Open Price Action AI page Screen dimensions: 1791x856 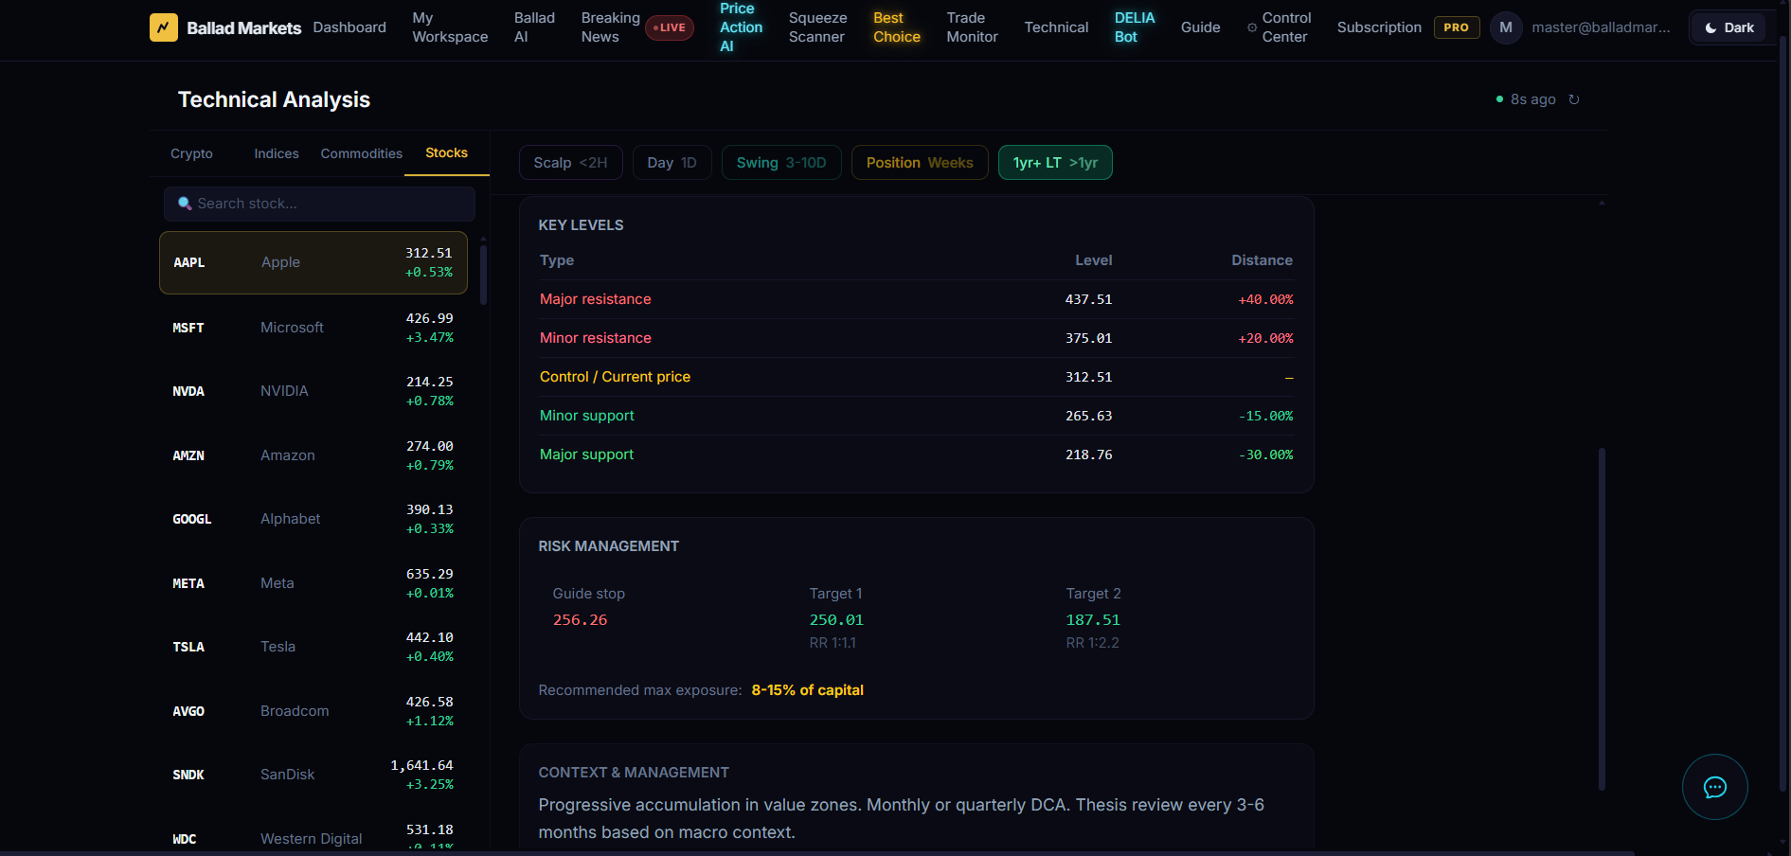(741, 27)
